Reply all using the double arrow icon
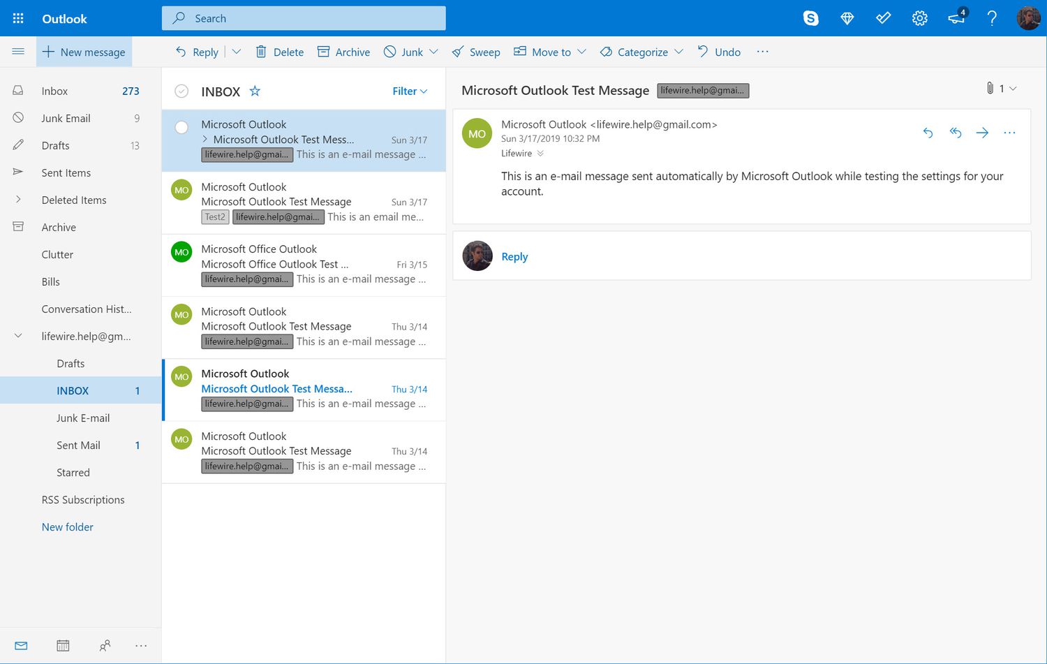Viewport: 1047px width, 664px height. 956,133
